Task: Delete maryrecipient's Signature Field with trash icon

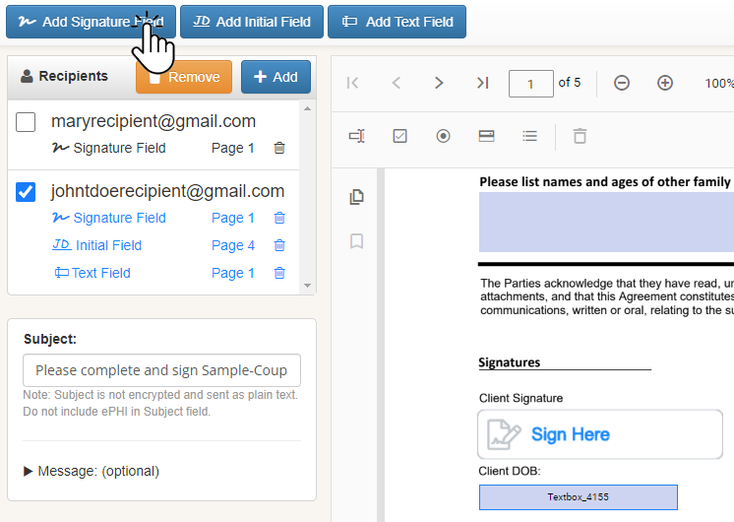Action: coord(279,148)
